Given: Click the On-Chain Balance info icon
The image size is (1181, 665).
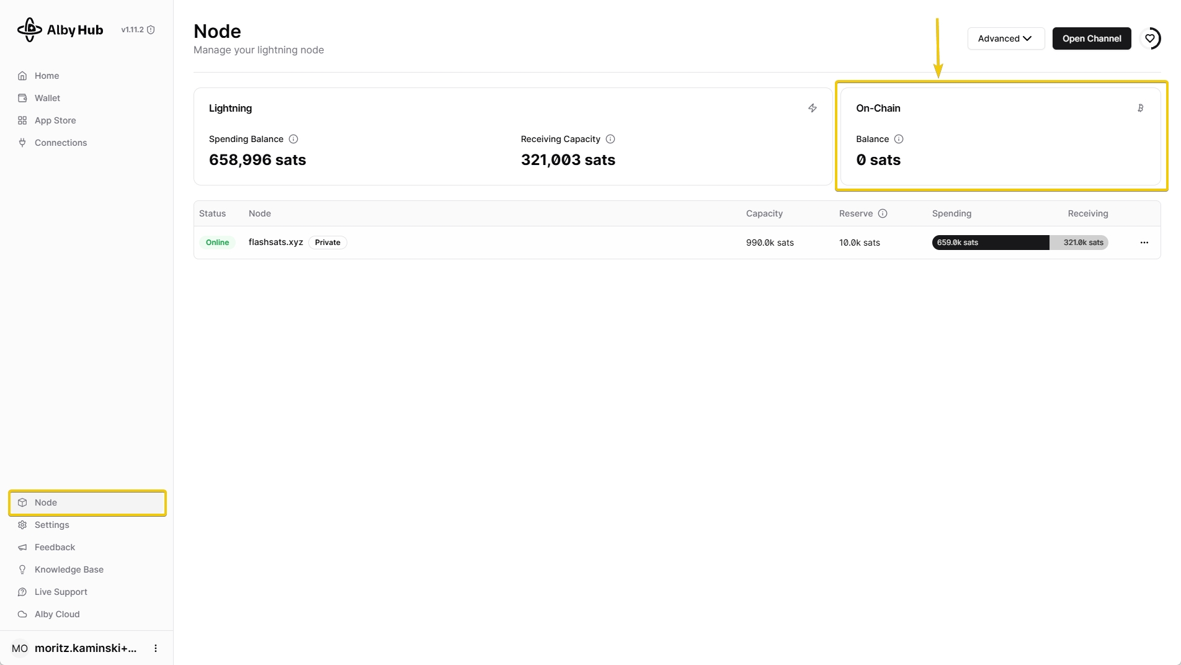Looking at the screenshot, I should [899, 139].
